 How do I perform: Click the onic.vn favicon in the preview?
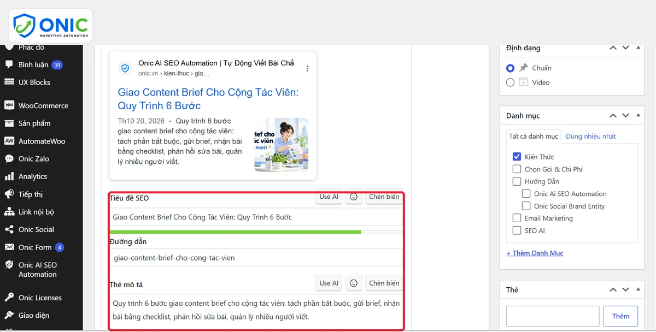(x=125, y=69)
